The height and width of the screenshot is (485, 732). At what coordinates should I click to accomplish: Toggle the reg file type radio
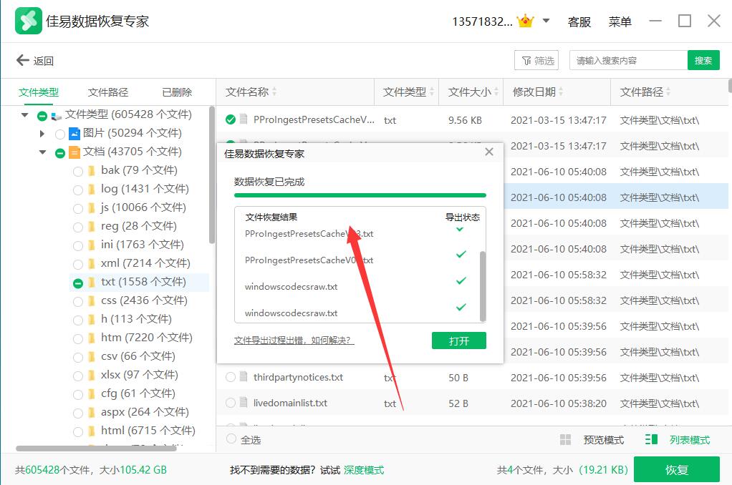tap(78, 227)
